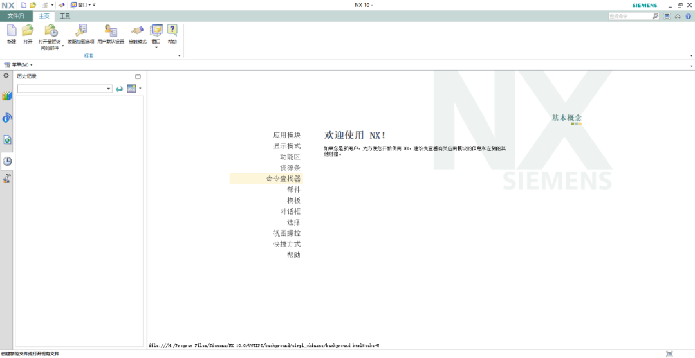695x358 pixels.
Task: Open the 部件 welcome link
Action: point(294,190)
